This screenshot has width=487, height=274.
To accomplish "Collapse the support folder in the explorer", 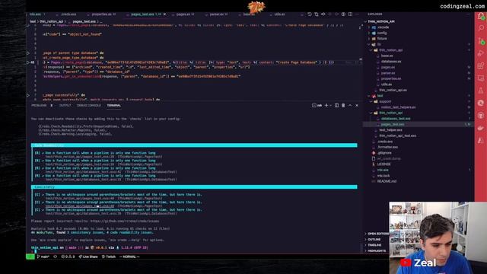I will point(385,101).
